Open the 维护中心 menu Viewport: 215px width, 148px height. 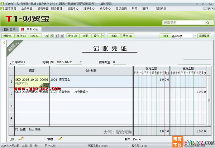[89, 9]
